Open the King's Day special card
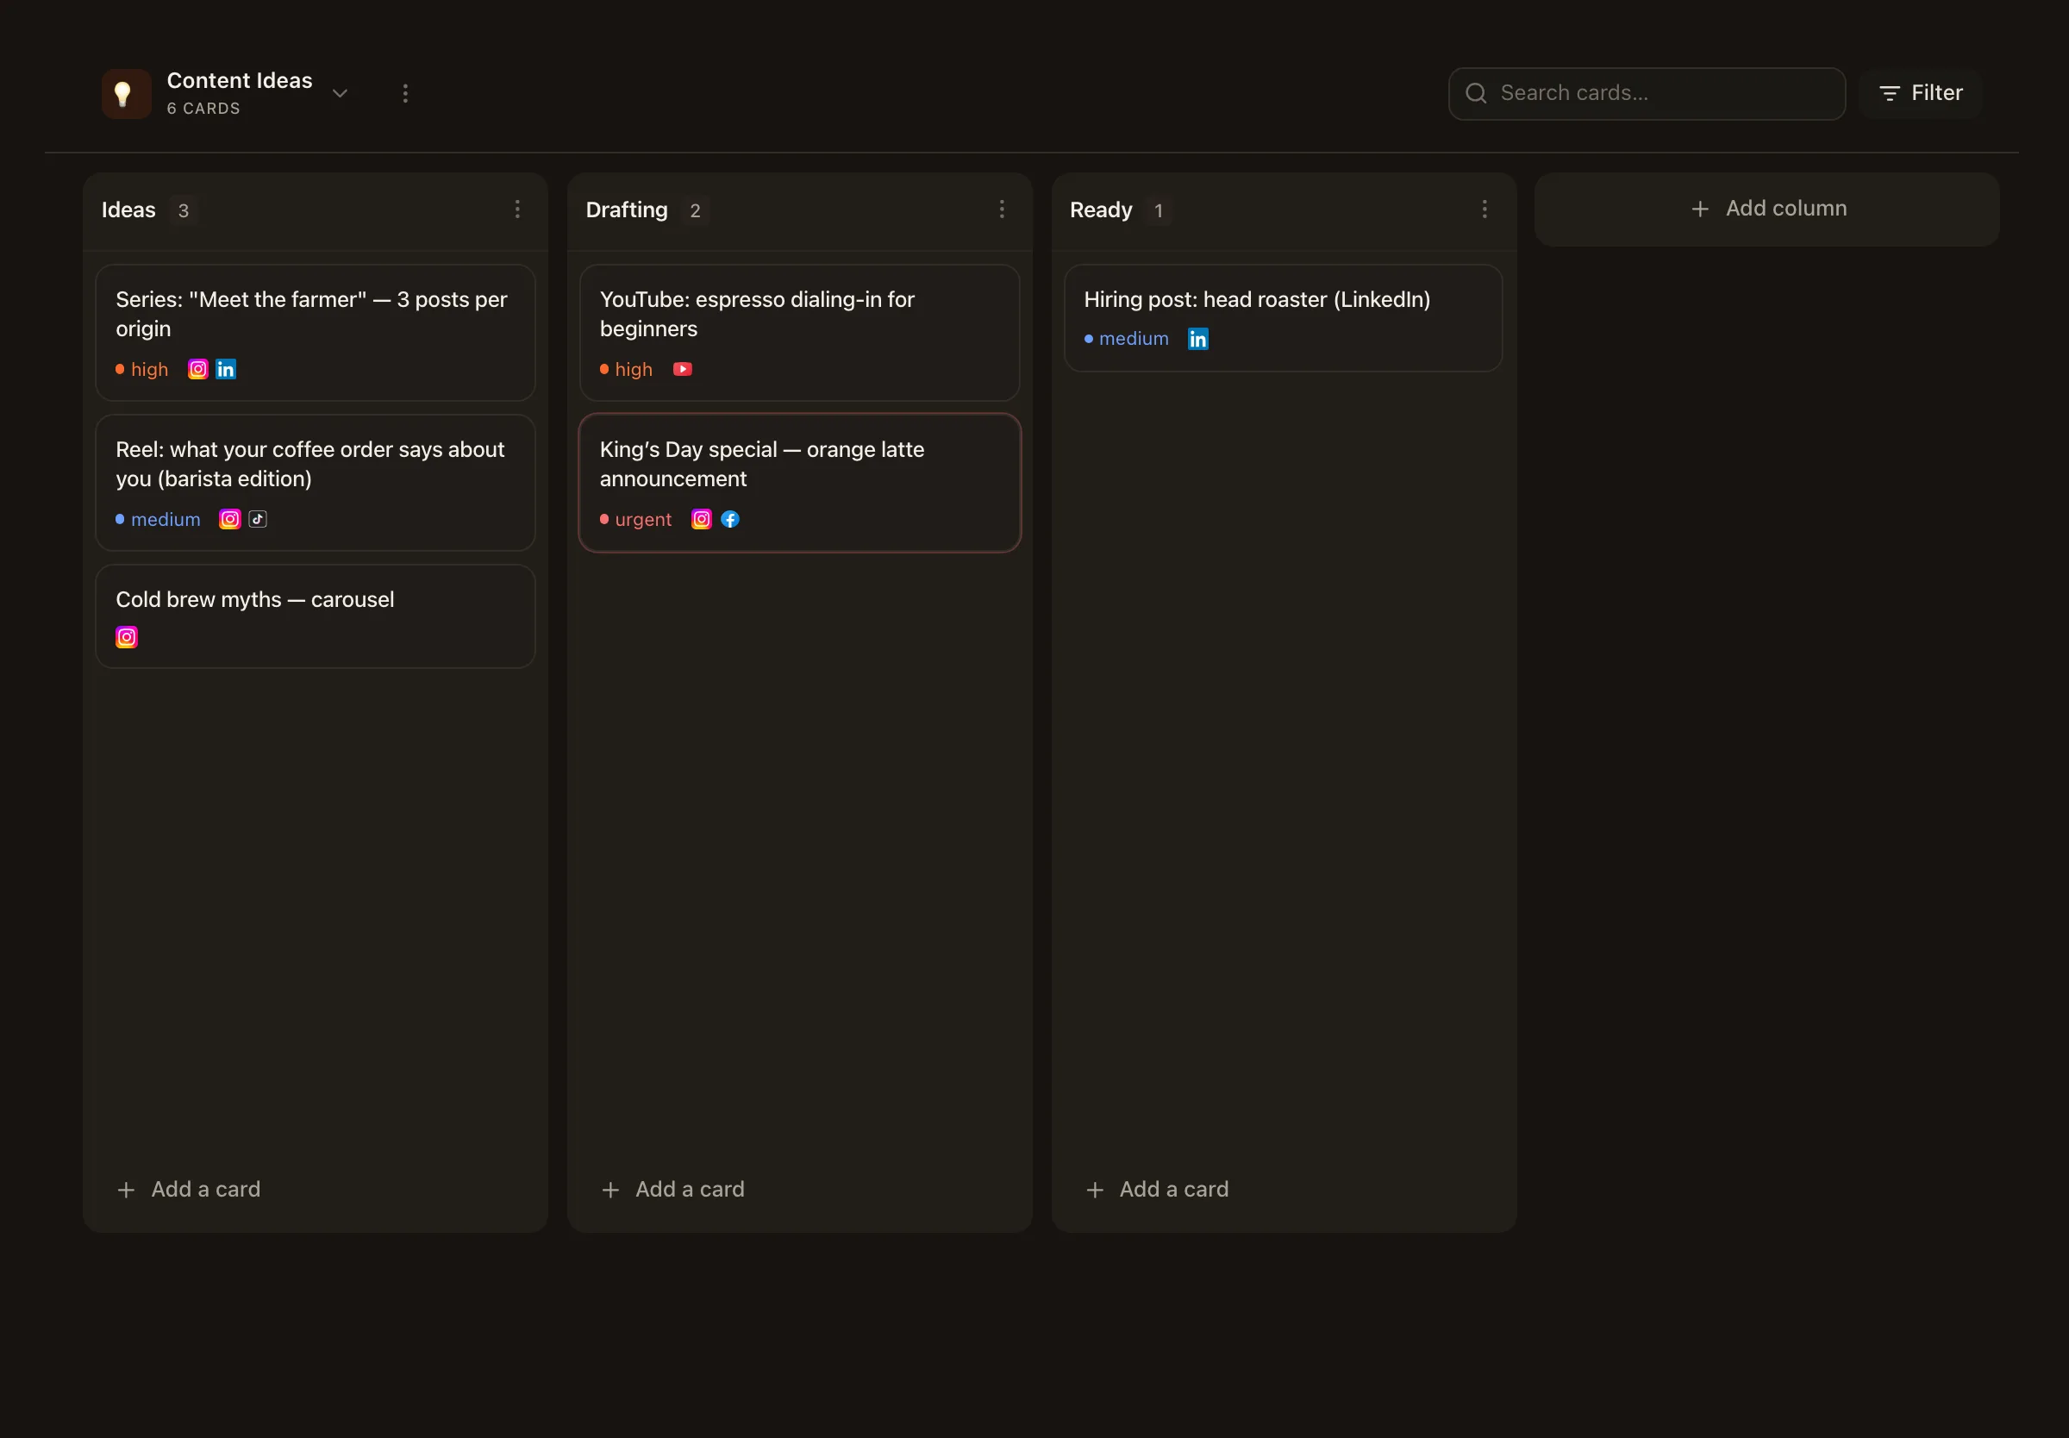This screenshot has height=1438, width=2069. pyautogui.click(x=800, y=482)
